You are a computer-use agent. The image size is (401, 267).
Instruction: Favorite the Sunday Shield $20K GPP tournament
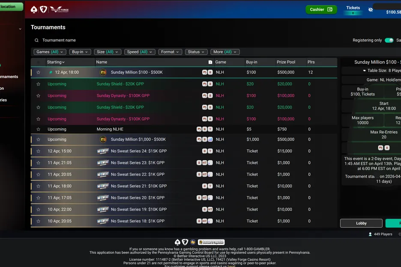pyautogui.click(x=38, y=84)
